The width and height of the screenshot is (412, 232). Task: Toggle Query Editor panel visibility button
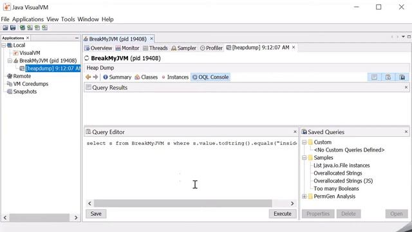[x=388, y=77]
